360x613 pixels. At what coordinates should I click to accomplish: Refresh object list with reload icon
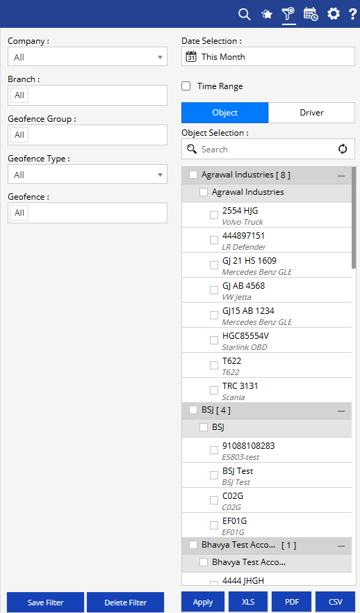(343, 149)
